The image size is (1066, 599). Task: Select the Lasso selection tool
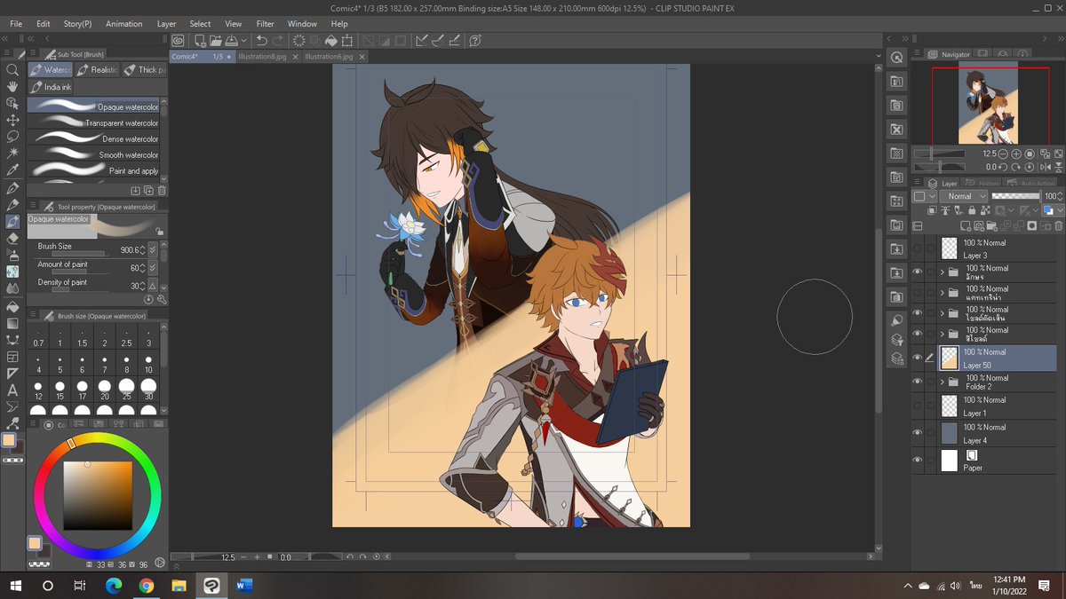12,137
